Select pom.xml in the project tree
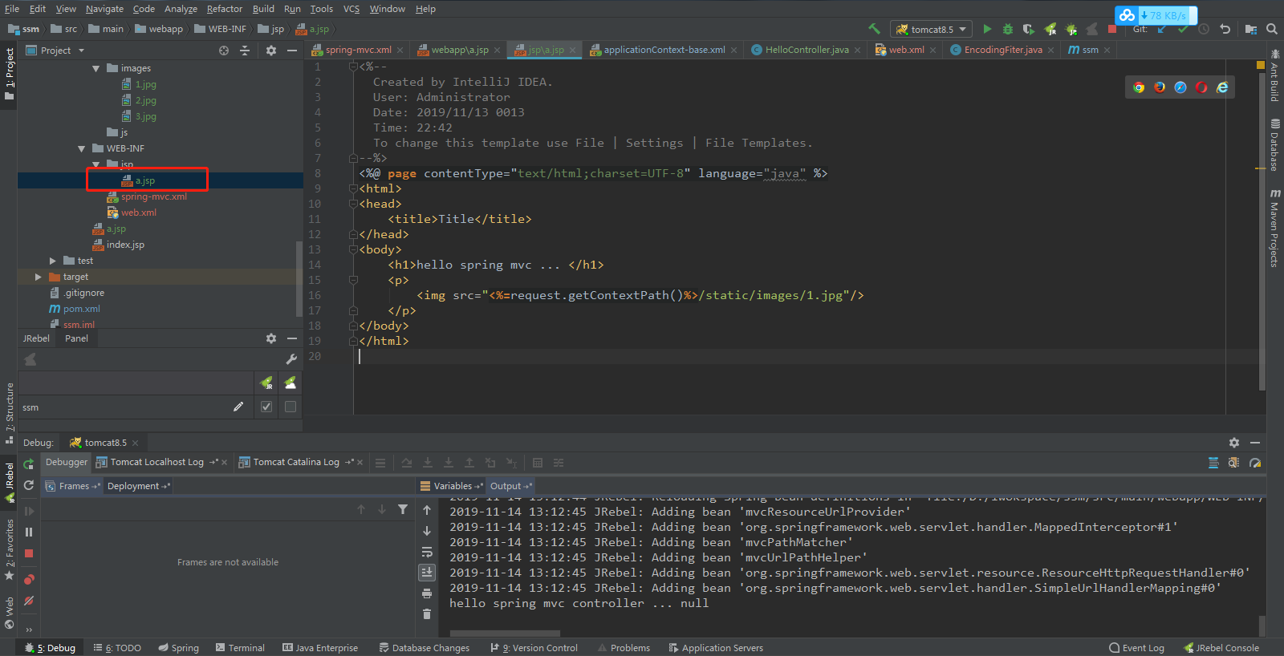The image size is (1284, 656). tap(81, 309)
